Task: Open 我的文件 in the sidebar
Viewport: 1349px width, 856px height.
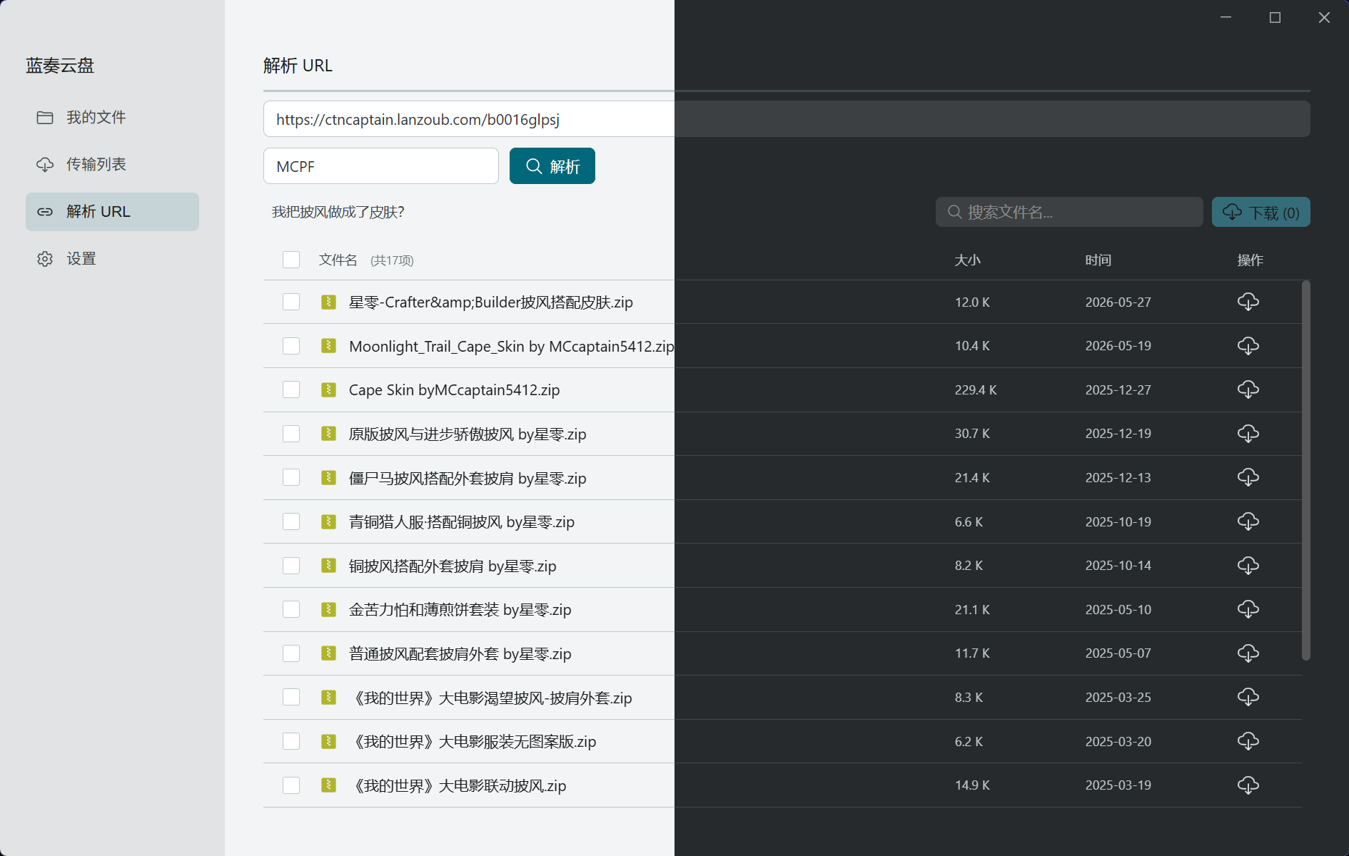Action: 112,117
